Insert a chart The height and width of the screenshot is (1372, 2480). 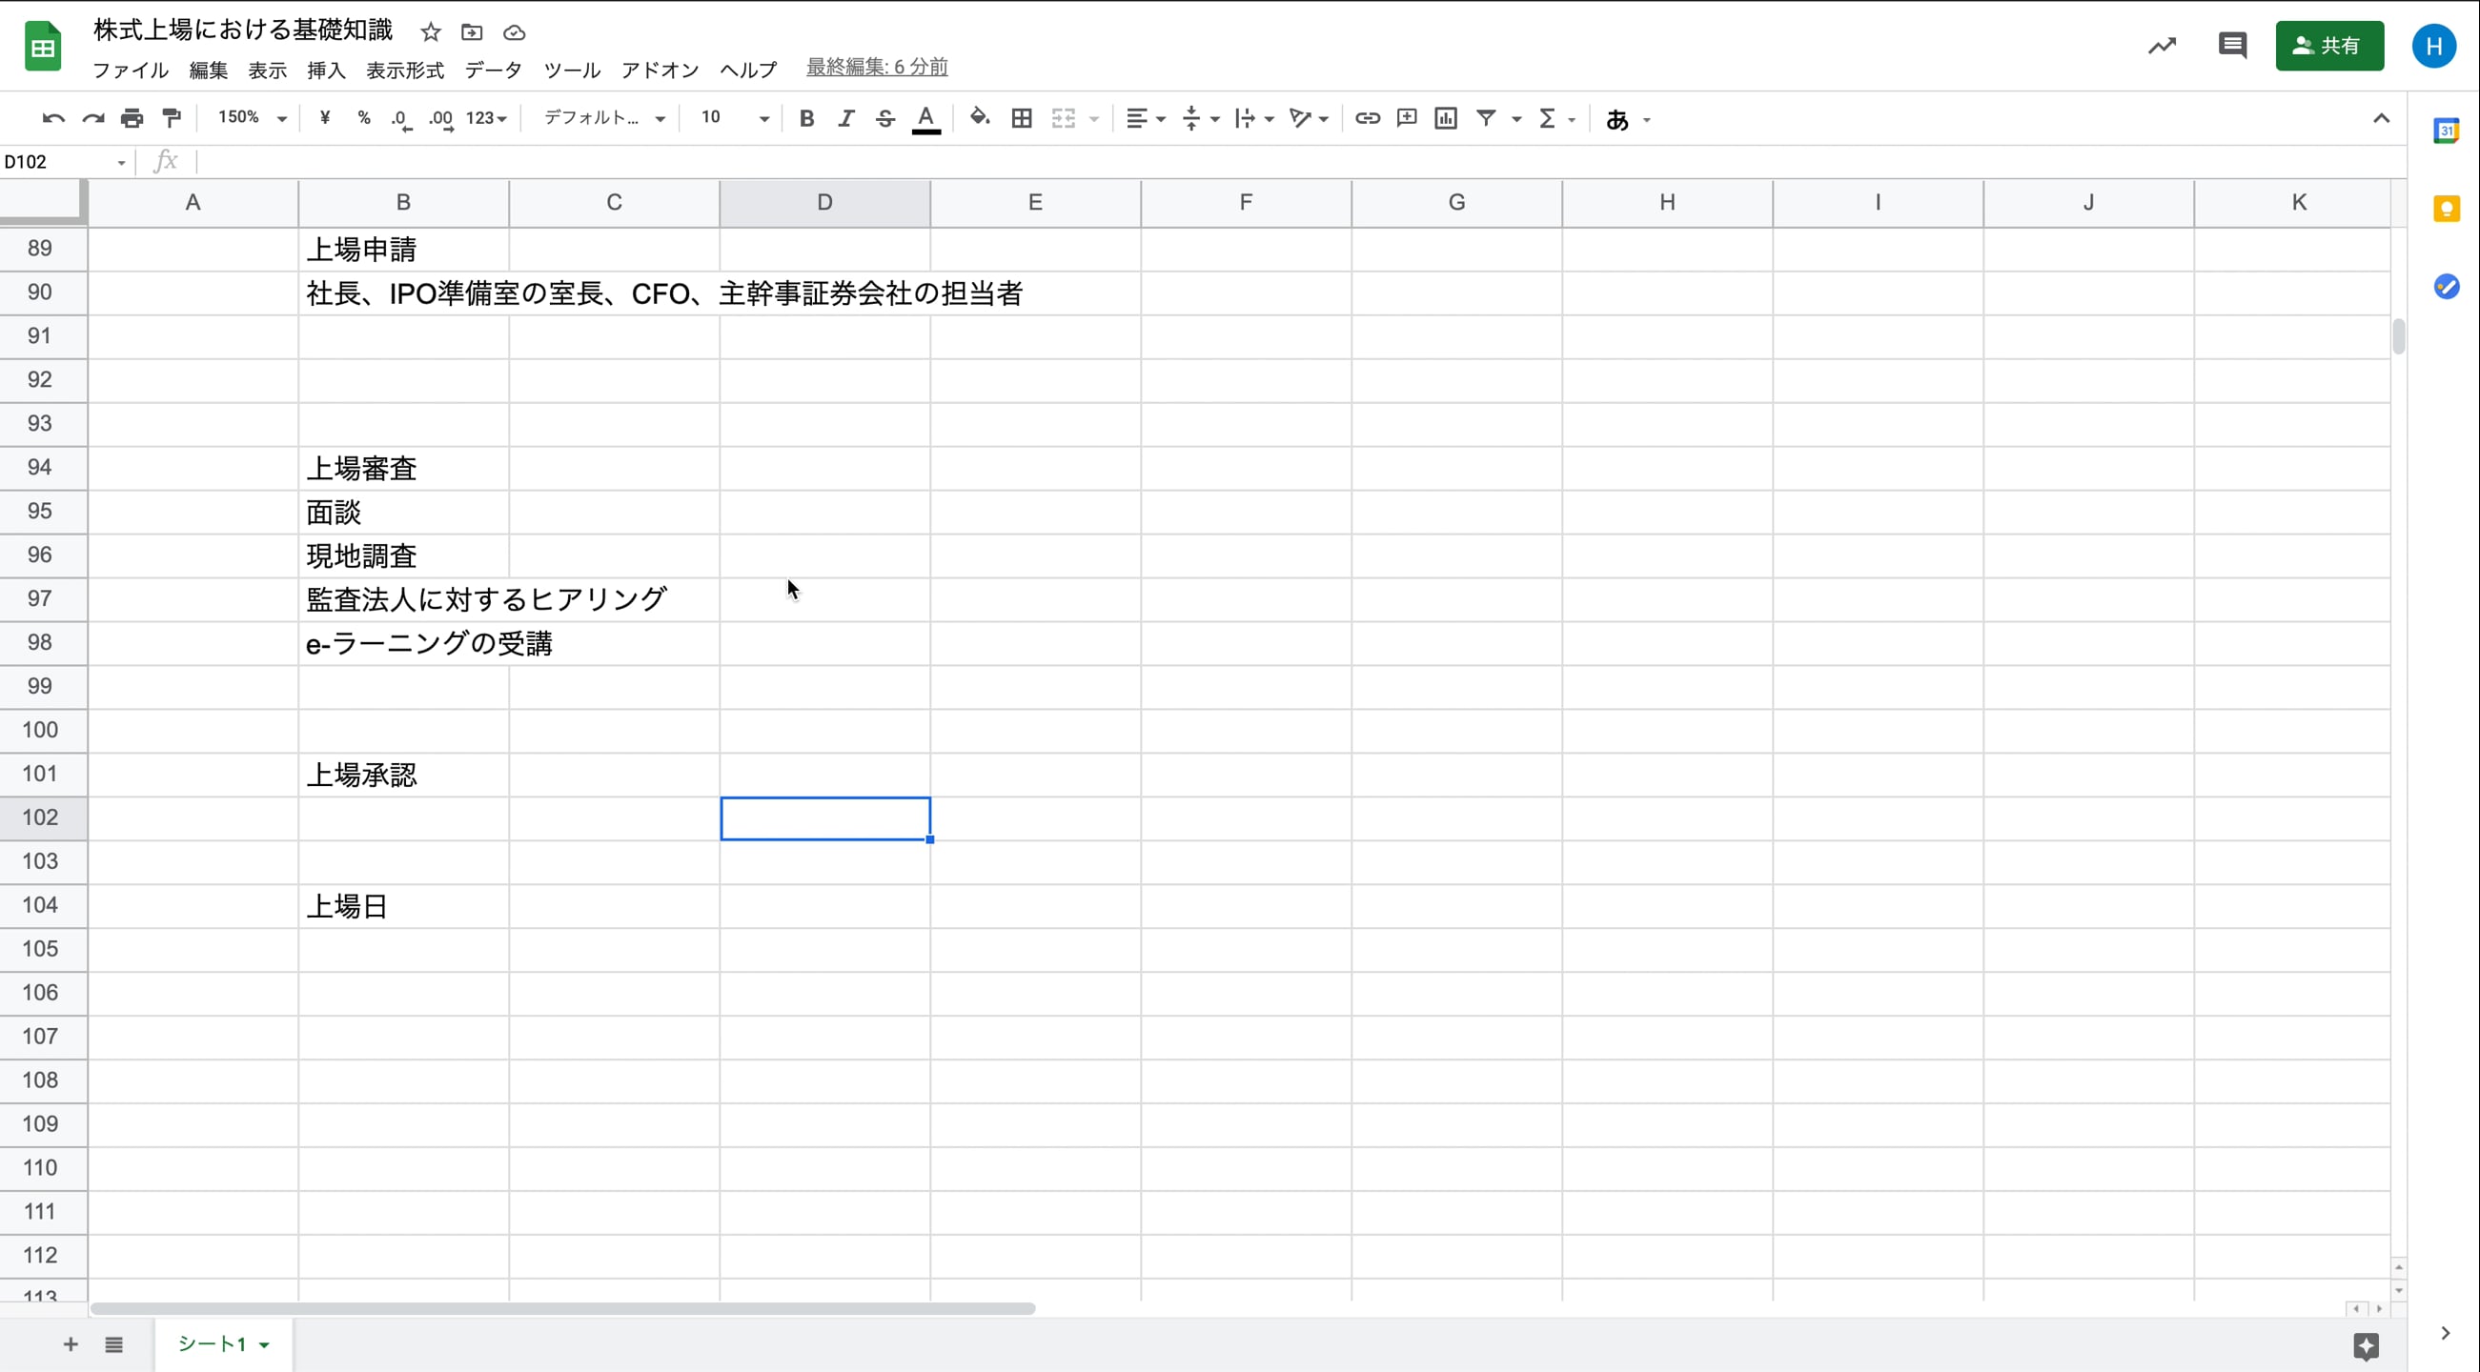pyautogui.click(x=1445, y=117)
